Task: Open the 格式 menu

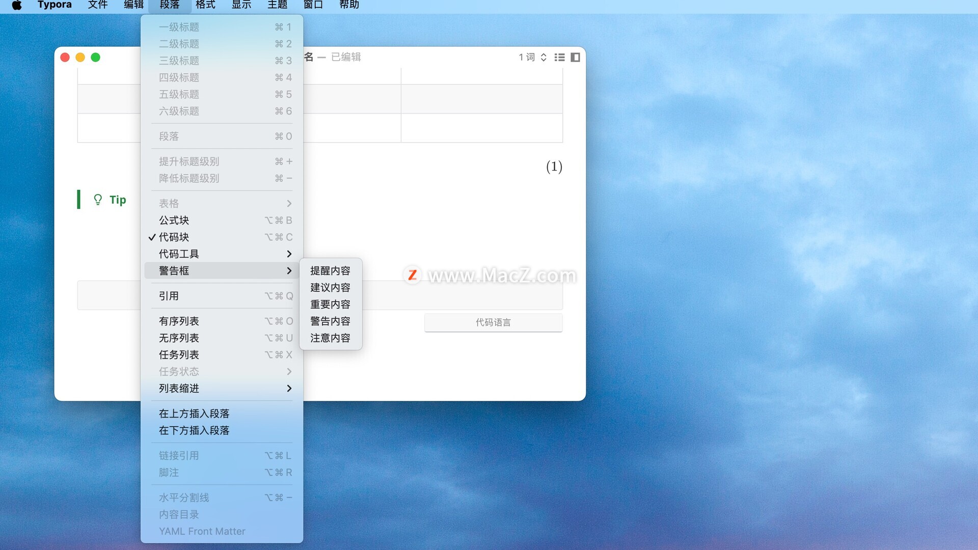Action: 206,5
